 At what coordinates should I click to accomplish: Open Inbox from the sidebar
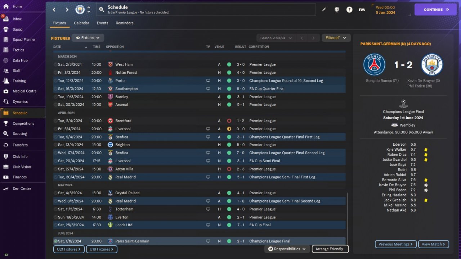tap(23, 19)
